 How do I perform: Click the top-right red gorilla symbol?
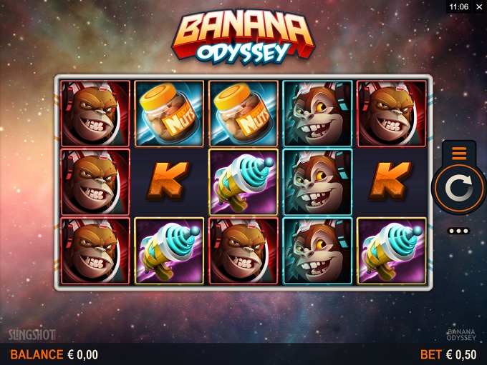coord(392,114)
